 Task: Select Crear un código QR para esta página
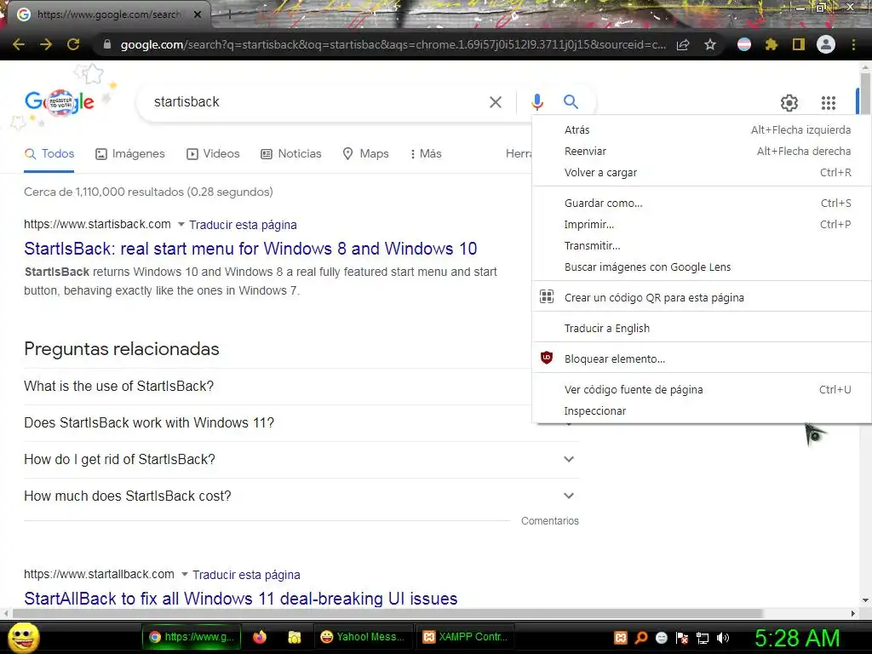pos(702,297)
